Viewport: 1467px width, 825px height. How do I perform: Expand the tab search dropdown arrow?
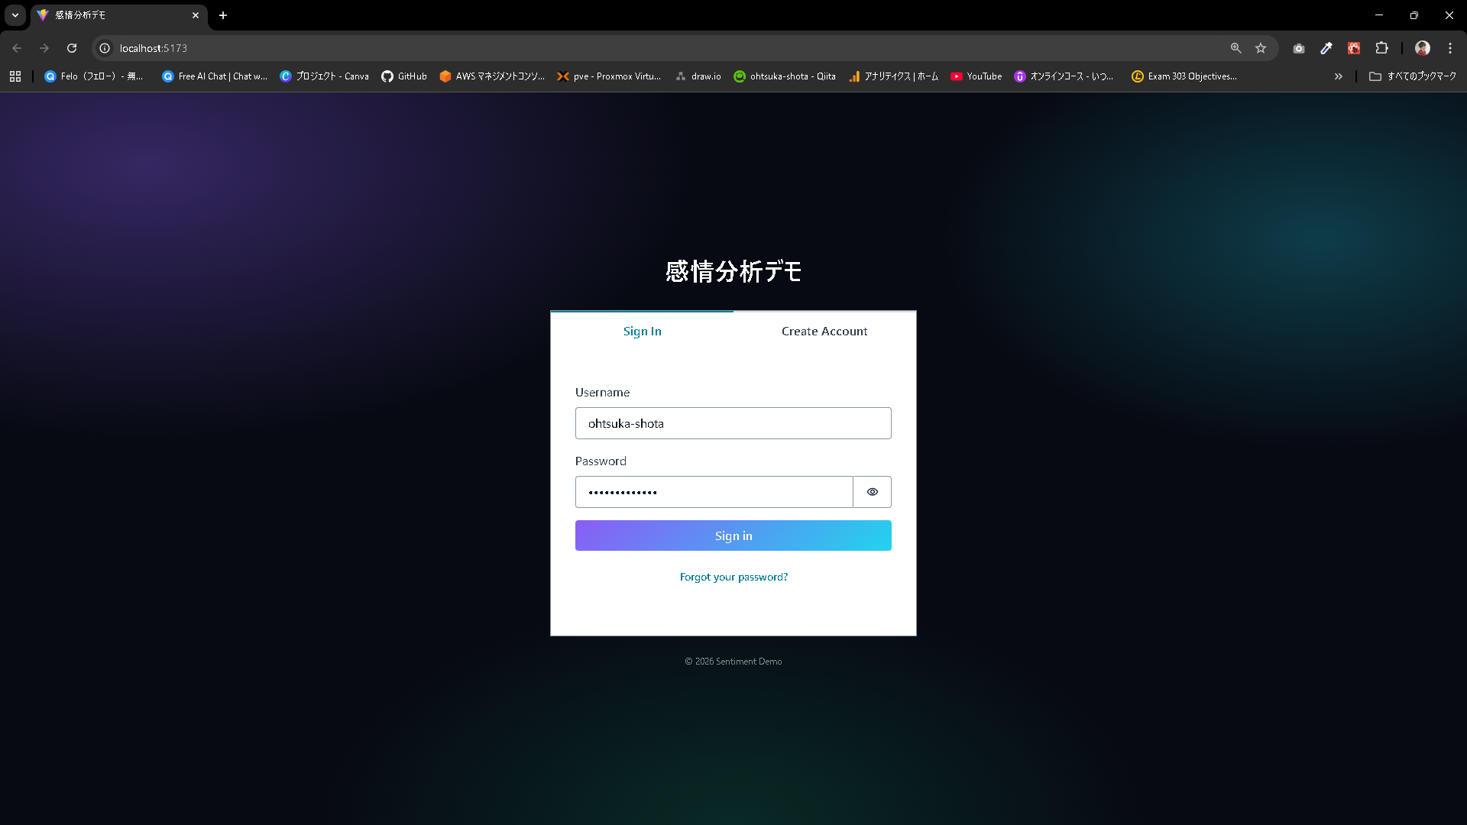(x=15, y=15)
